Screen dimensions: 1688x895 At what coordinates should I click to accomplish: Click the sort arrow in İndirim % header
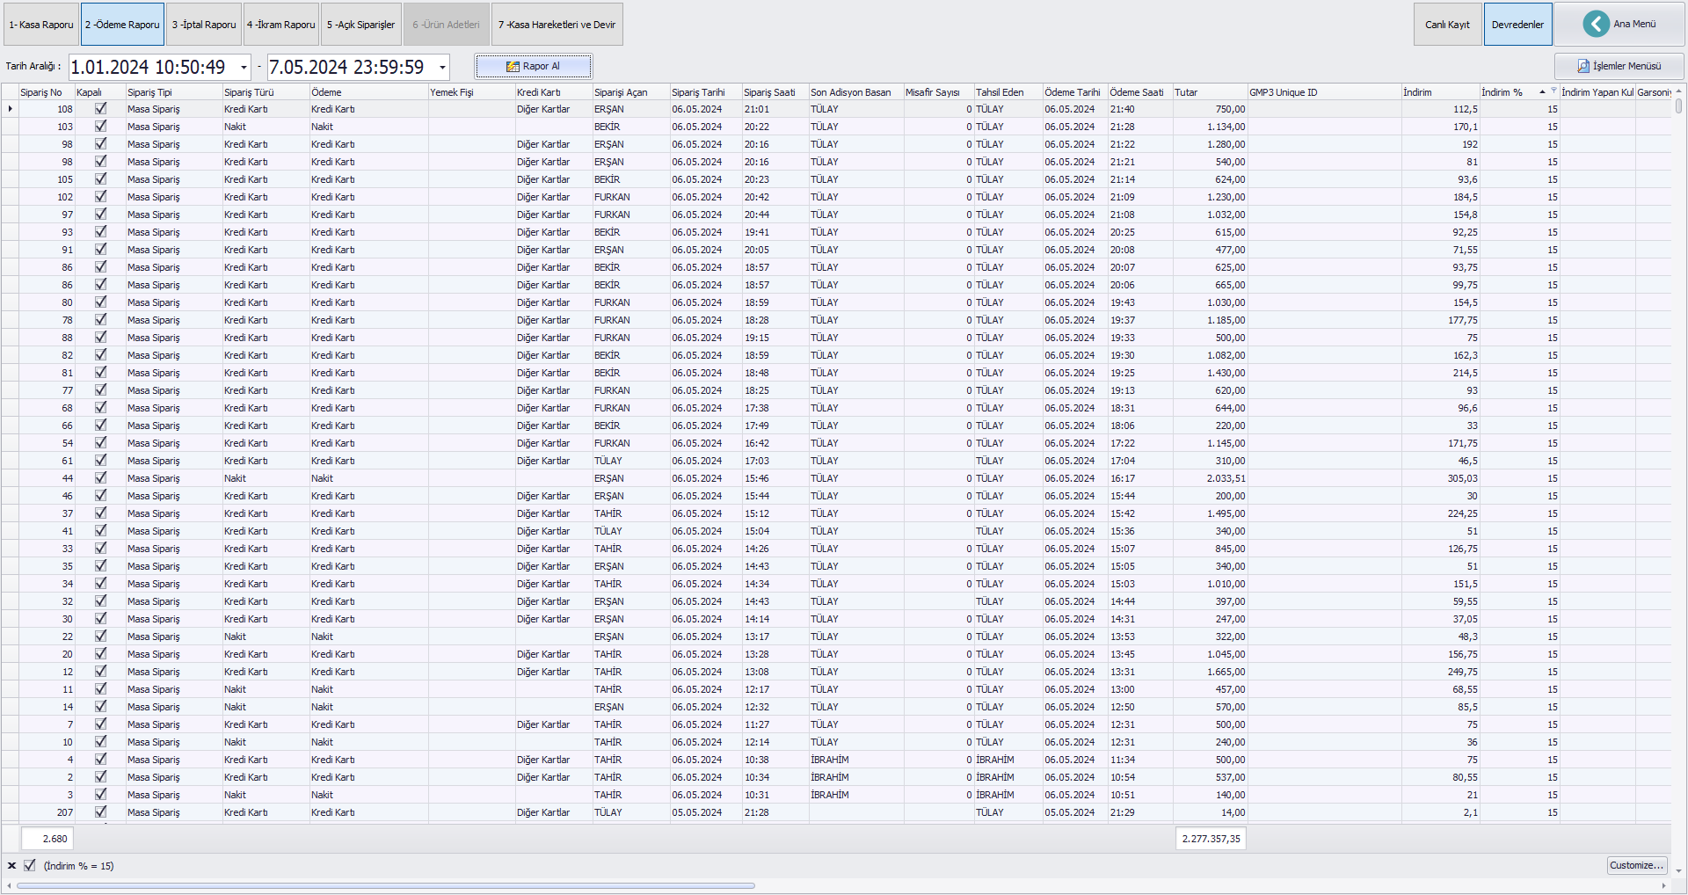1542,92
